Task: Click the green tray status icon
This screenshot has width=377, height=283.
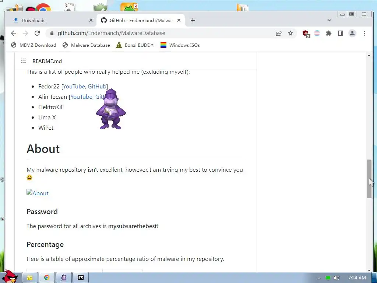Action: 328,278
